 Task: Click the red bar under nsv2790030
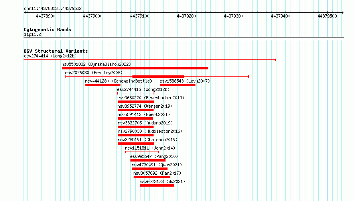pos(136,135)
